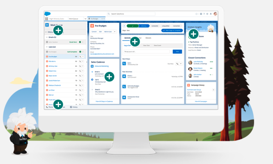Click the Work Queue panel header icon
The image size is (273, 164).
click(x=47, y=25)
